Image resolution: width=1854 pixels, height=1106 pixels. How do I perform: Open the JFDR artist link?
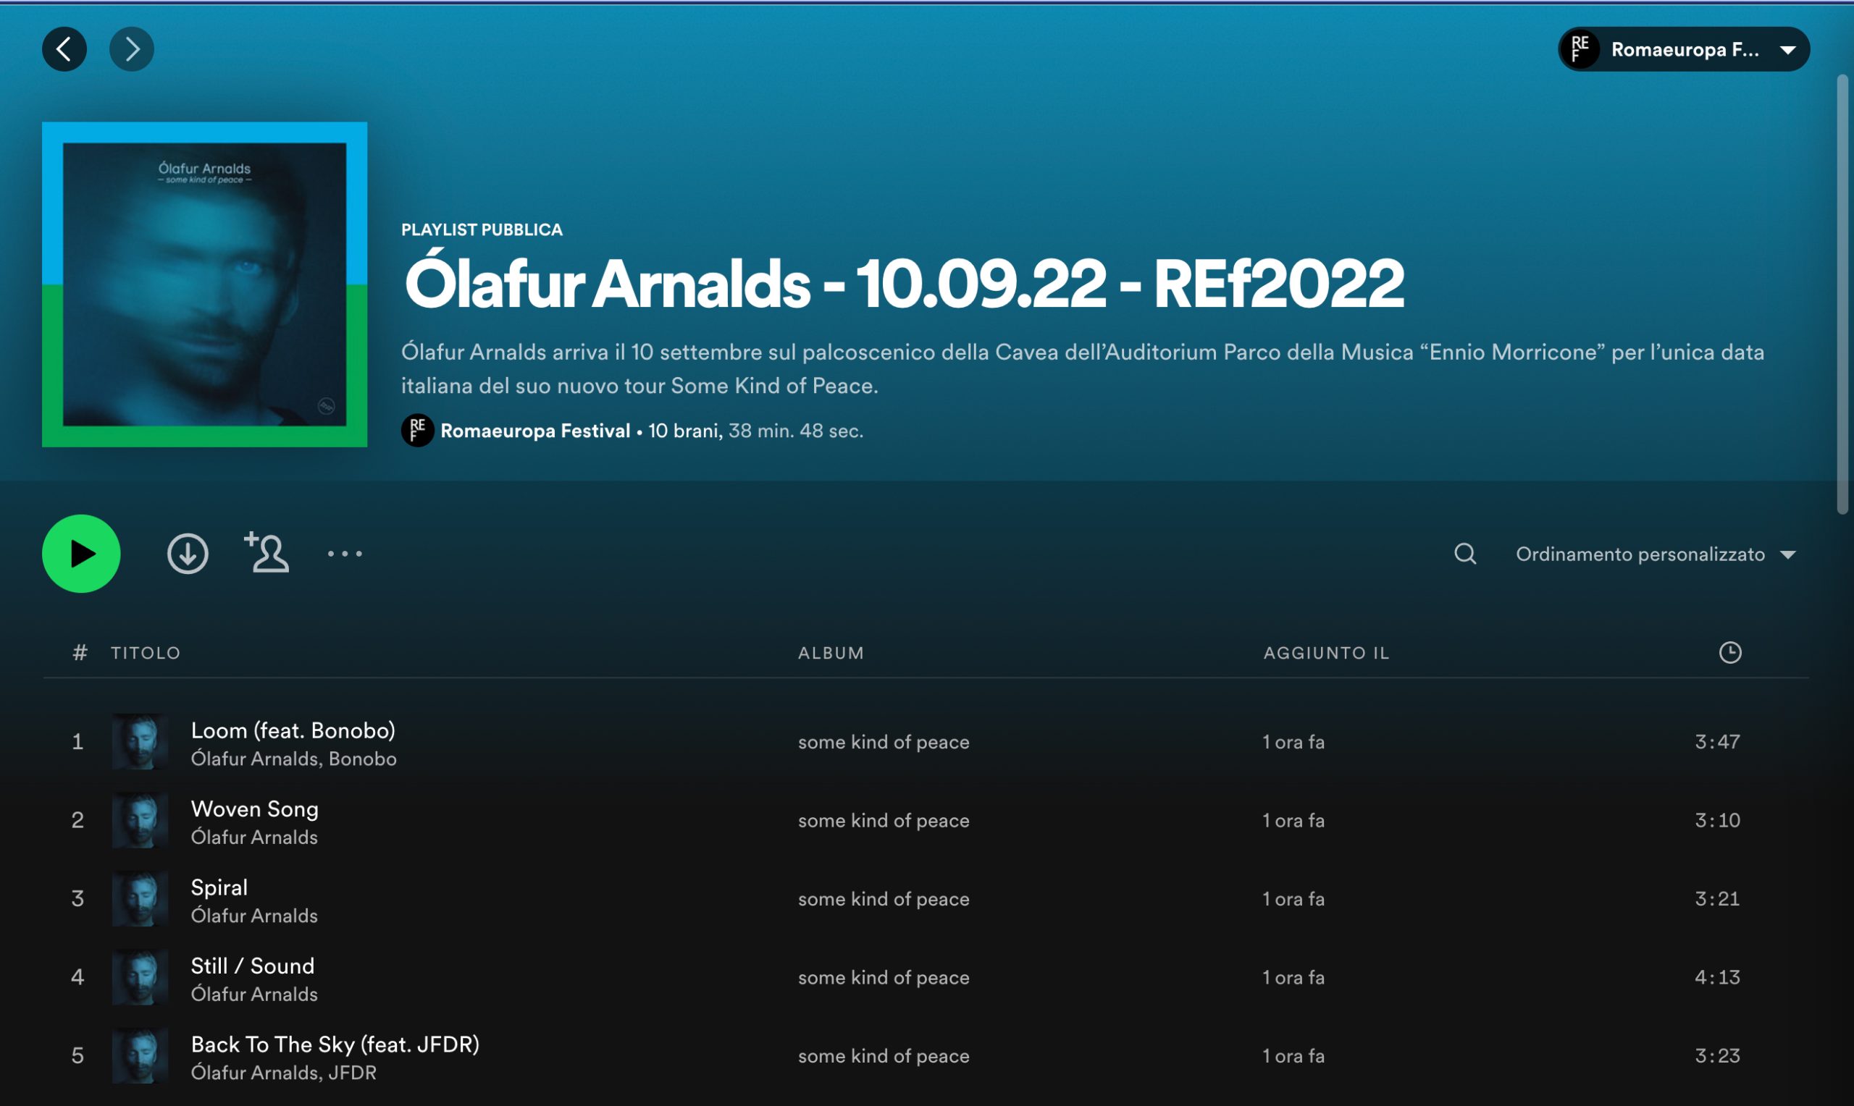tap(352, 1073)
